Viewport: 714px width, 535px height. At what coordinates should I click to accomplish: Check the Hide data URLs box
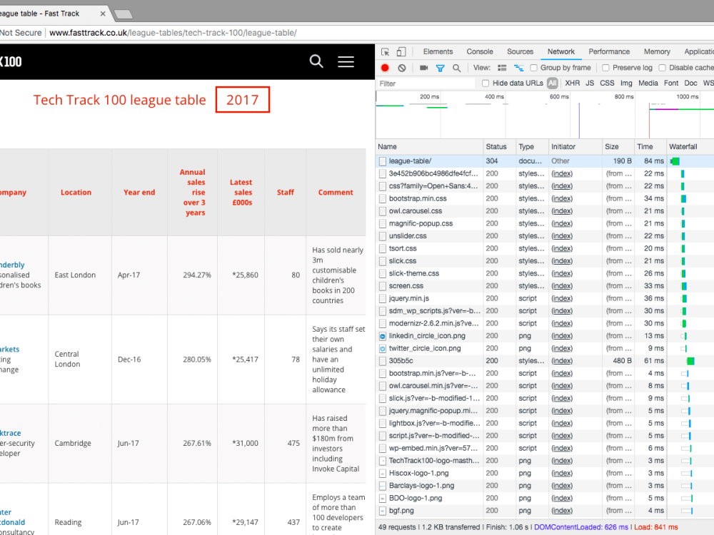pos(486,83)
